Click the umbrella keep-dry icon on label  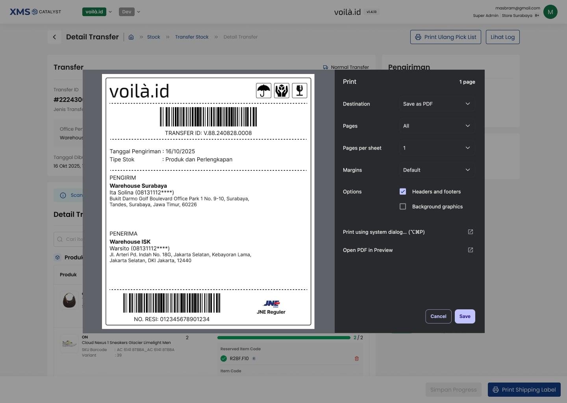tap(263, 91)
